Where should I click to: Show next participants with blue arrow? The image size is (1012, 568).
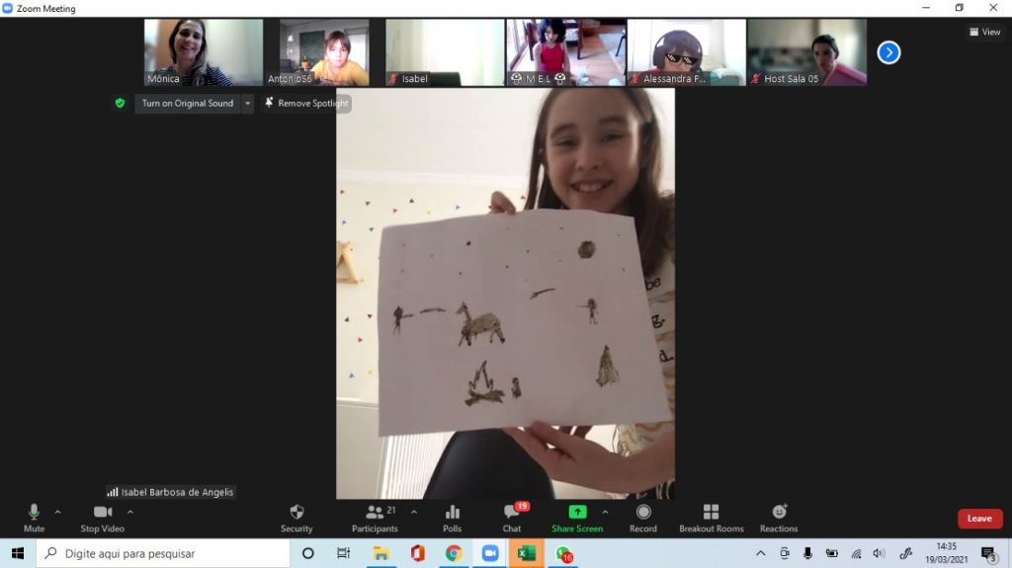tap(888, 52)
